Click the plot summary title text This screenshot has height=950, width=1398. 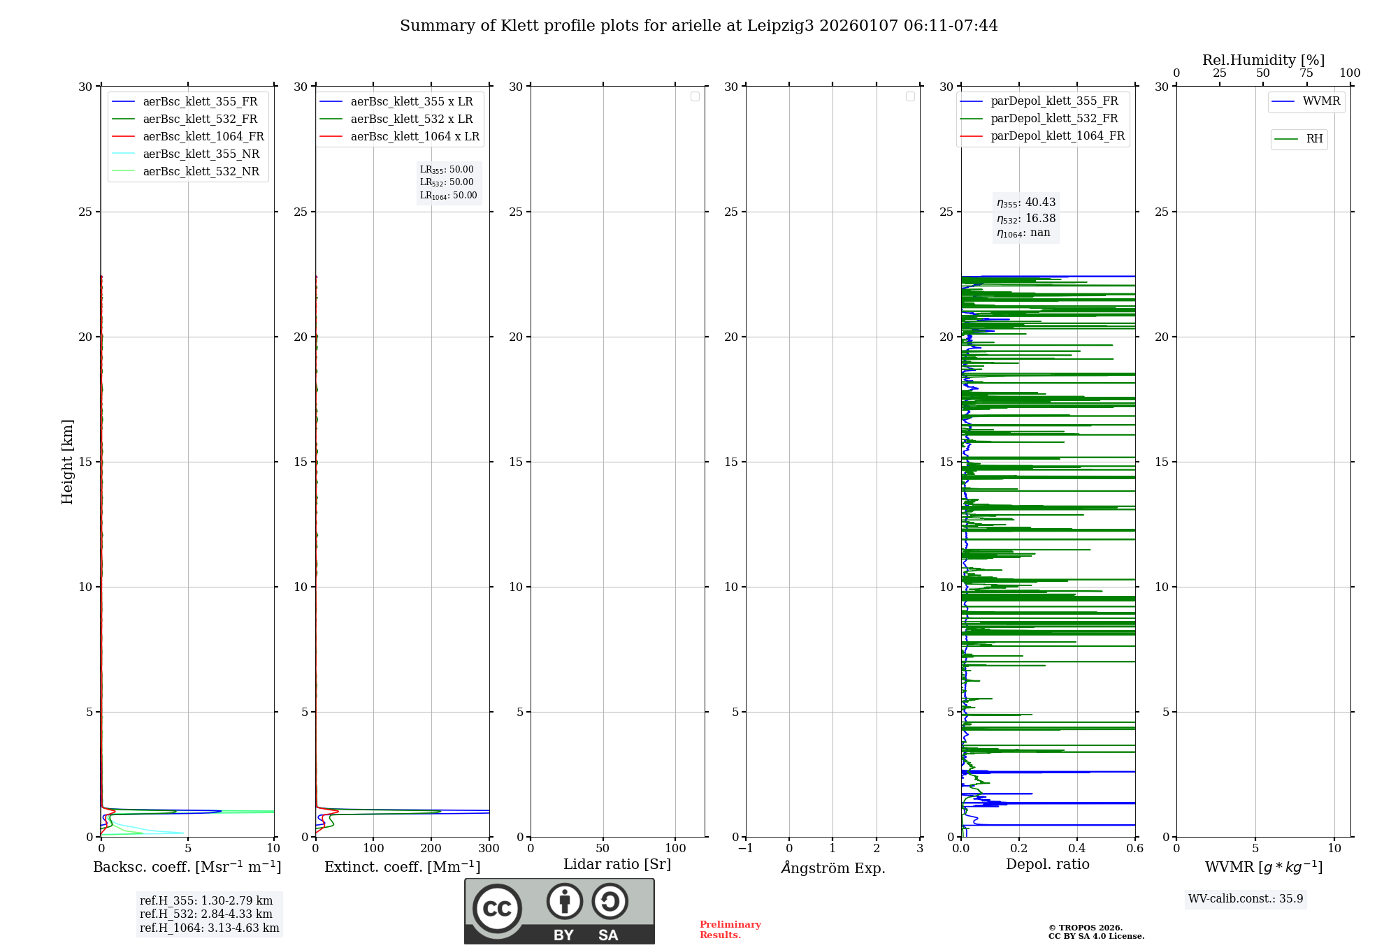(698, 26)
